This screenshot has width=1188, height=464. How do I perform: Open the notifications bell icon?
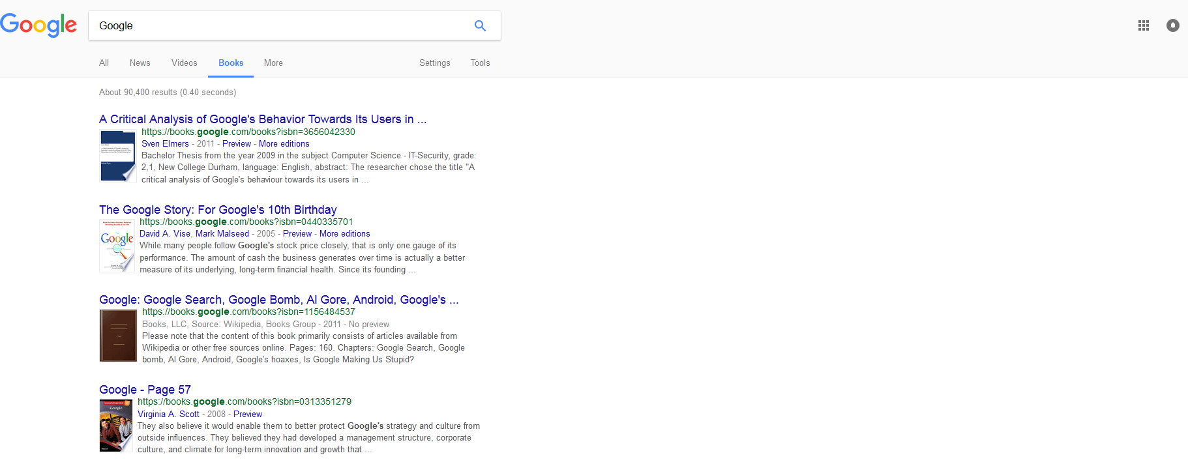pyautogui.click(x=1173, y=25)
